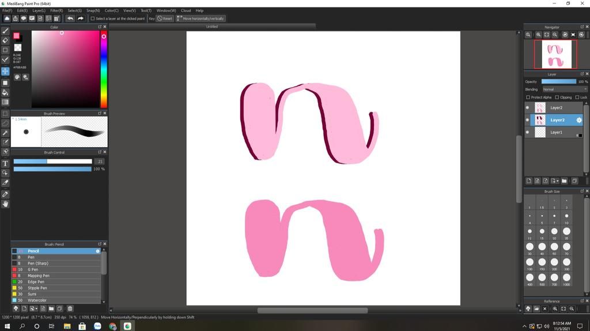Open the Blending mode Normal dropdown
Viewport: 590px width, 331px height.
(565, 89)
